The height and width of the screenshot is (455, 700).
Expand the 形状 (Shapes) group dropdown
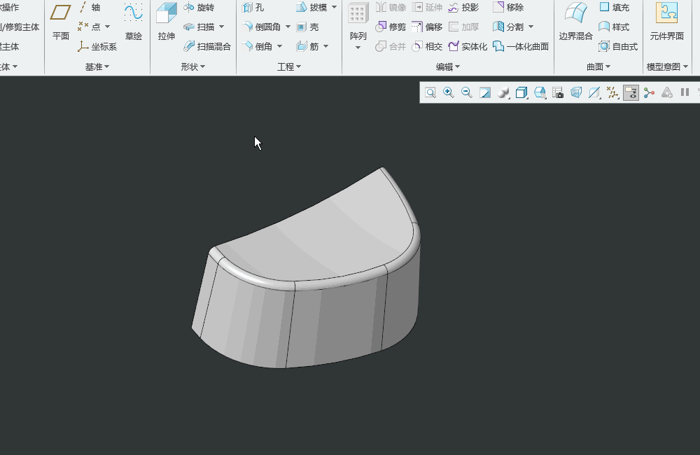click(x=193, y=66)
